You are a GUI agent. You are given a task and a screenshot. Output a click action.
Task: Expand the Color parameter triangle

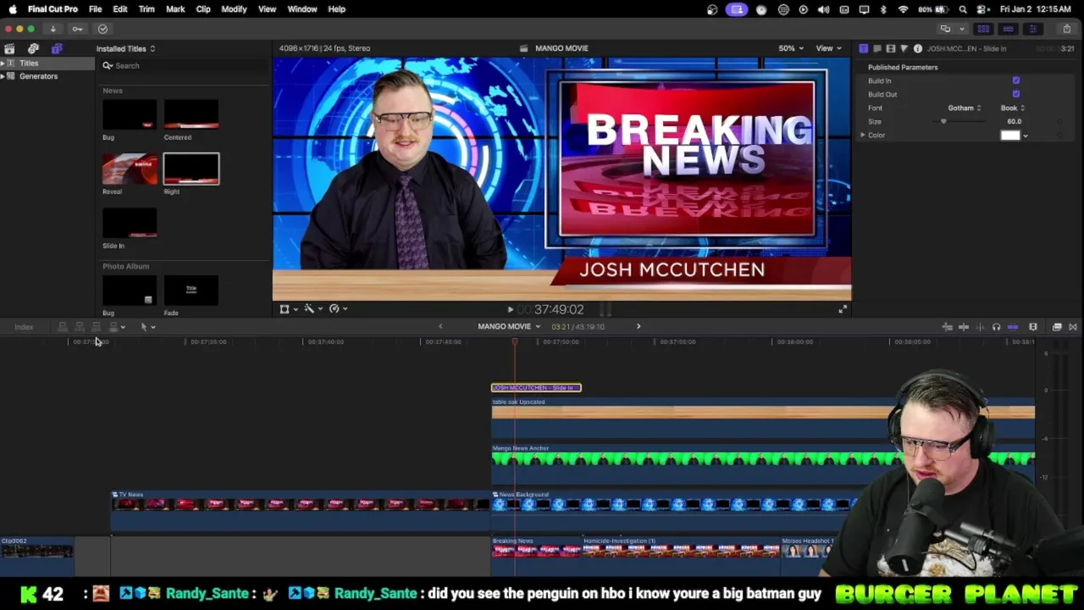[863, 135]
